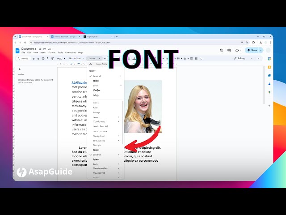Close the outline with the back arrow
The height and width of the screenshot is (215, 286).
tap(20, 69)
